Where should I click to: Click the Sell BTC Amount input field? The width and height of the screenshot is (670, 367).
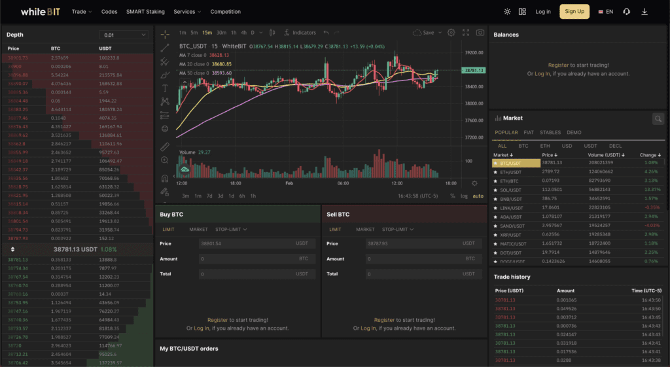[423, 259]
